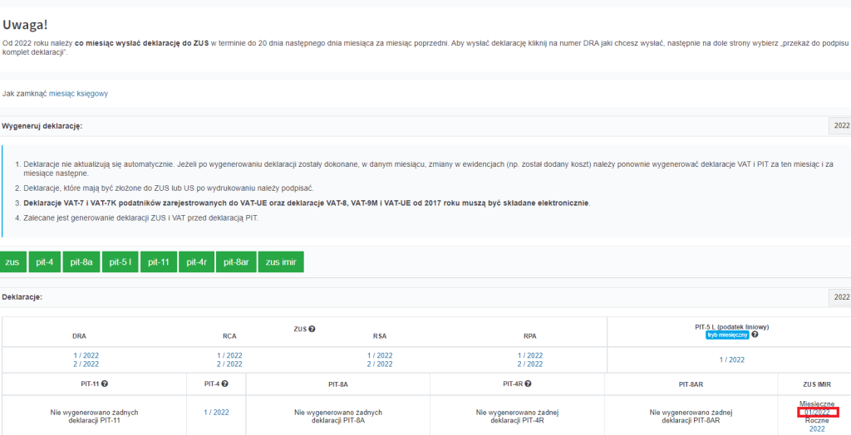Generate declaration with 'pit-8a' button
Screen dimensions: 851x435
(x=81, y=261)
